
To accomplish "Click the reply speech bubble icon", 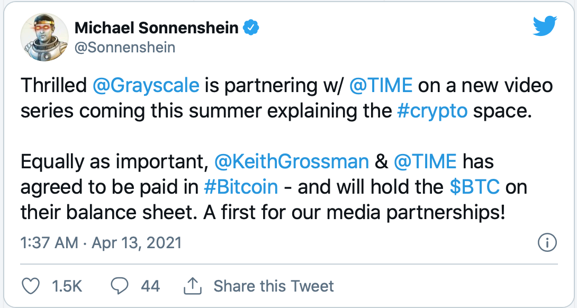I will point(120,286).
